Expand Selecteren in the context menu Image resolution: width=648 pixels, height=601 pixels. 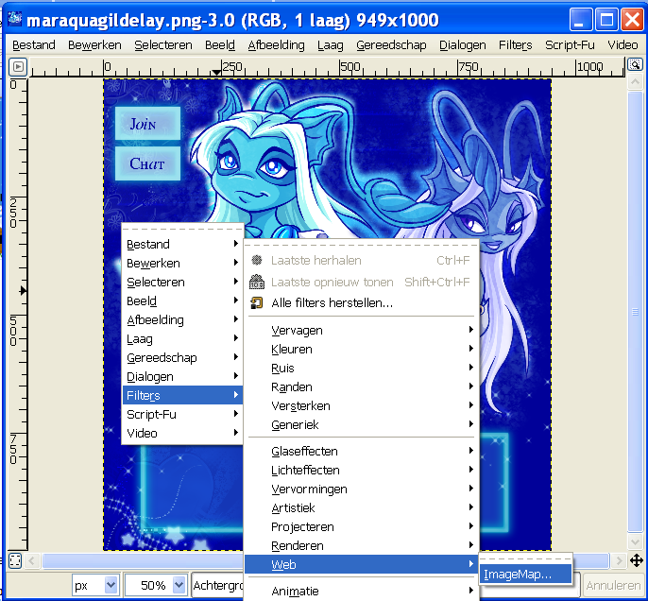(182, 283)
